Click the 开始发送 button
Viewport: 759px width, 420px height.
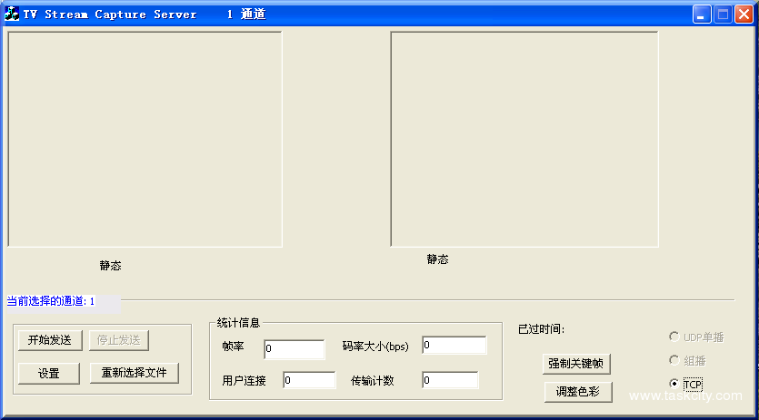click(50, 340)
